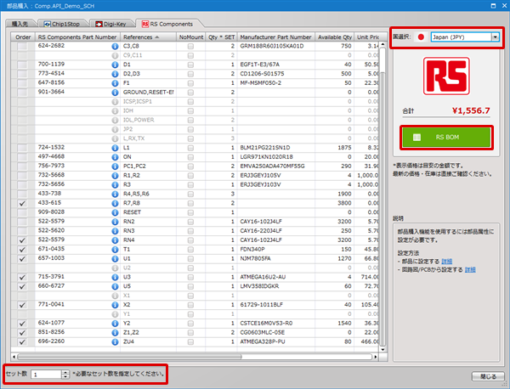Open info icon for T1 row
Screen dimensions: 510x389
click(115, 249)
